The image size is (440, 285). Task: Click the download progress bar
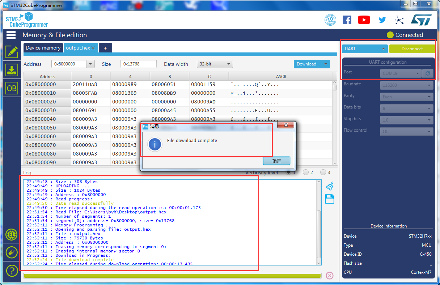pyautogui.click(x=172, y=276)
